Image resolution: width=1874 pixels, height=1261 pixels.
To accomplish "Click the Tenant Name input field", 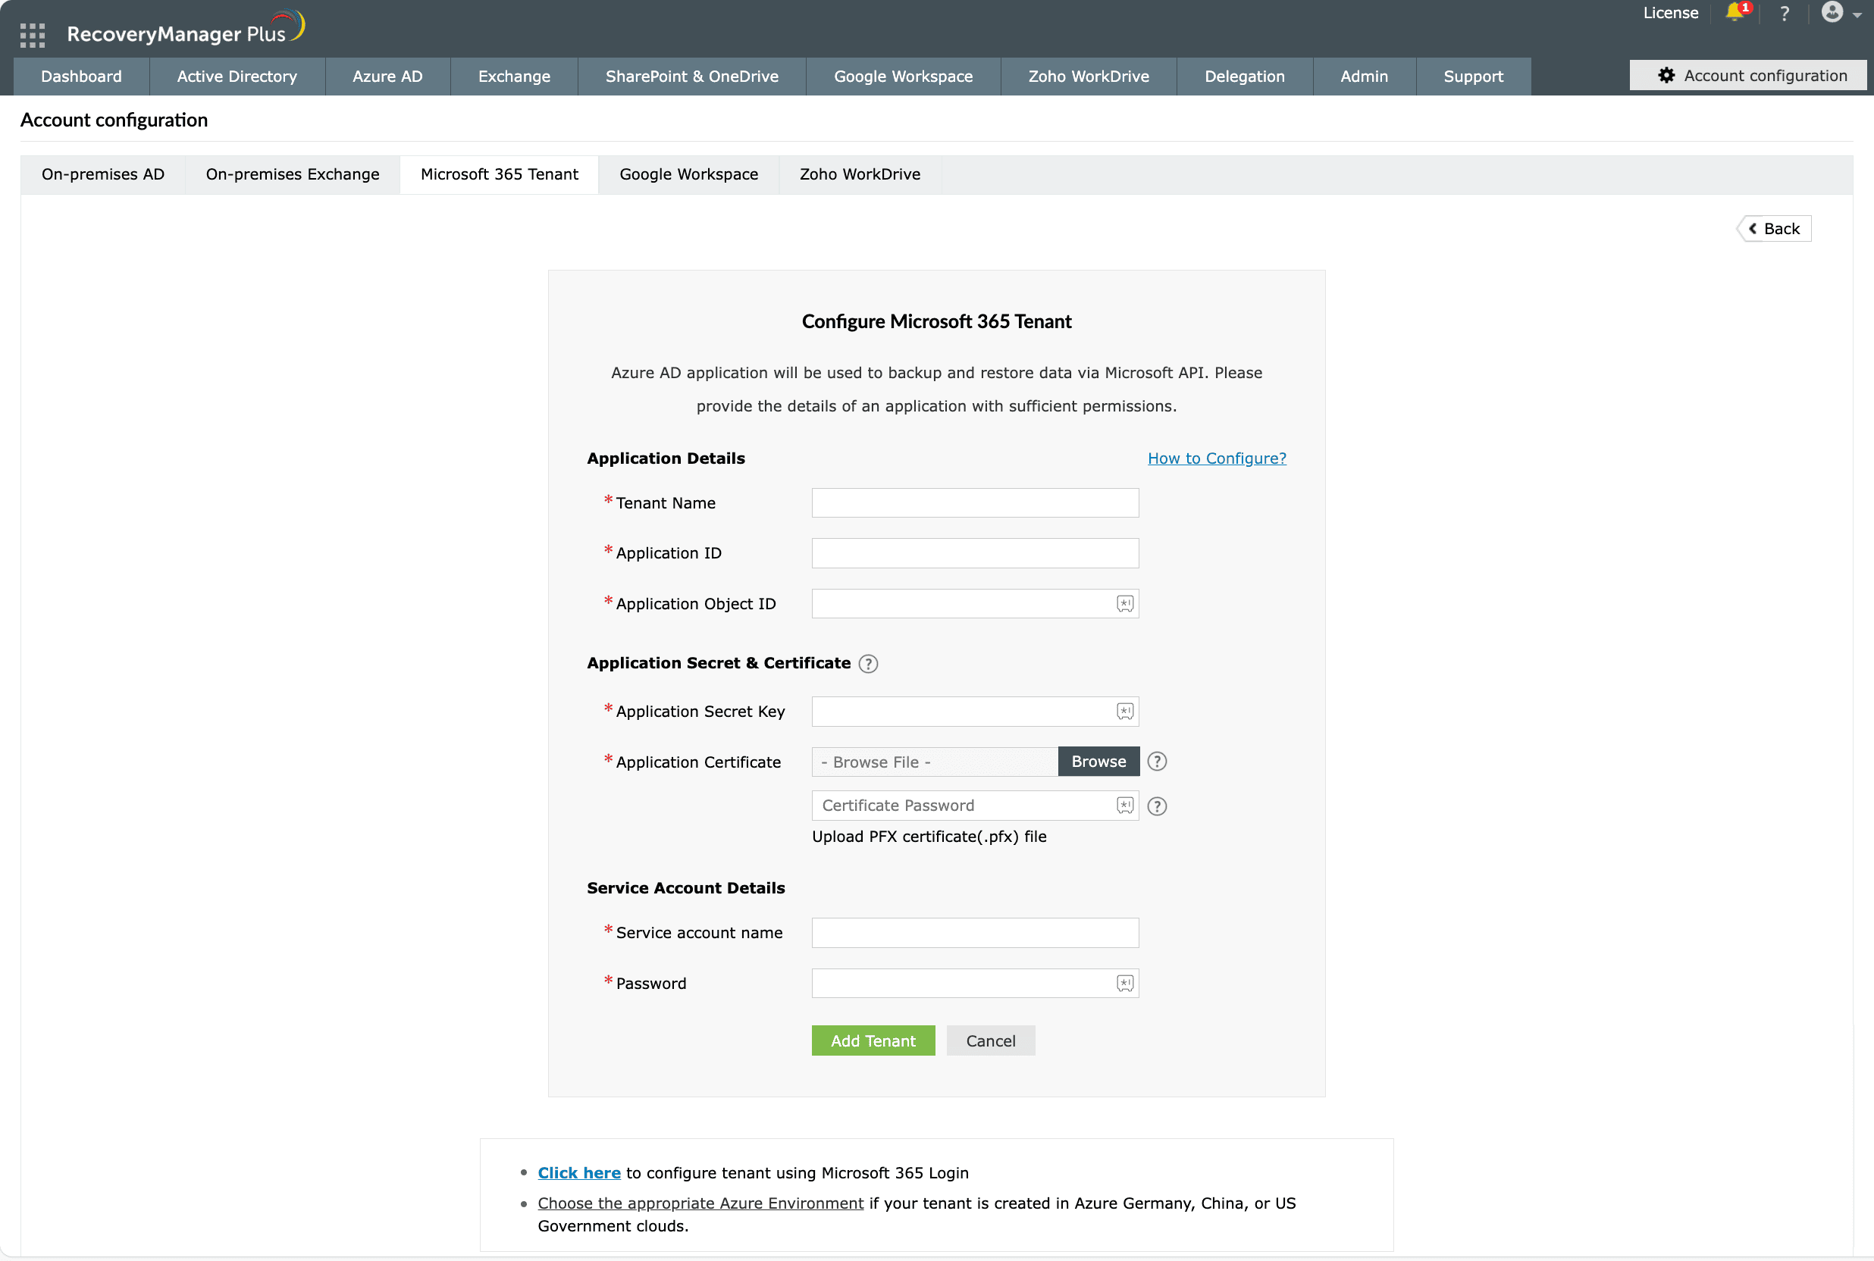I will (976, 502).
